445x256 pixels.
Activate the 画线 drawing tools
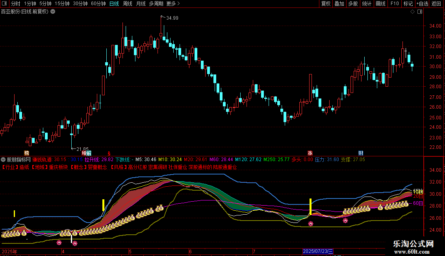(x=380, y=4)
